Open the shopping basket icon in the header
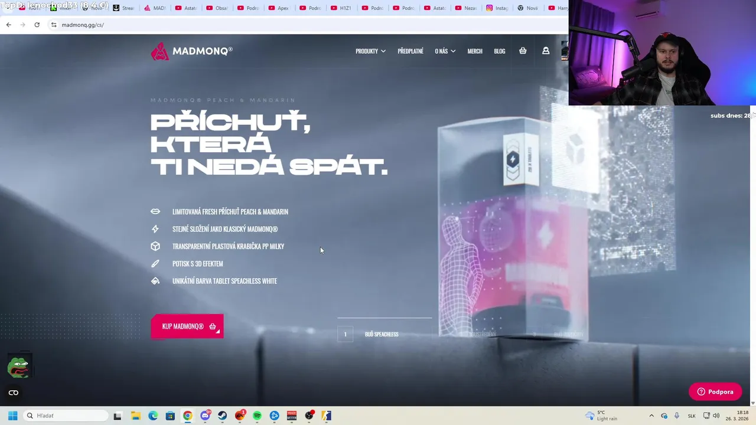This screenshot has width=756, height=425. pyautogui.click(x=523, y=51)
